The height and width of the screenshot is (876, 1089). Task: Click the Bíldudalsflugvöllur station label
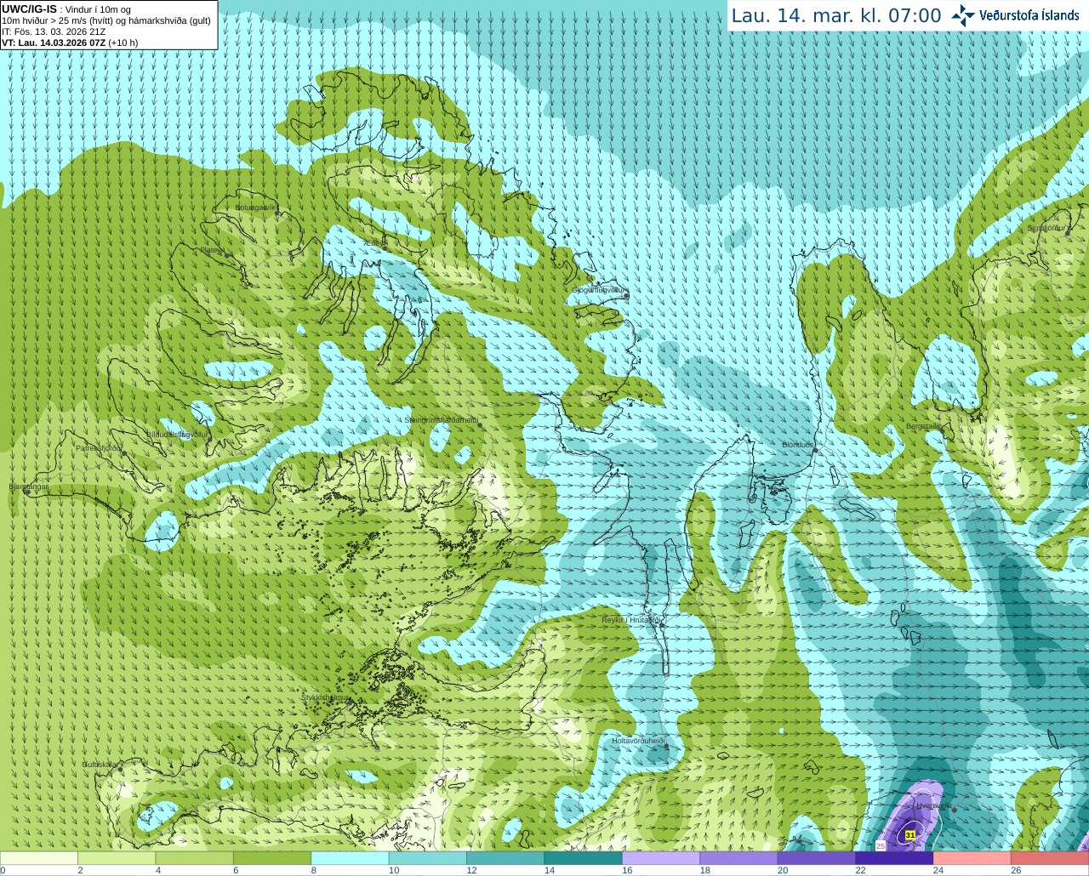coord(177,434)
